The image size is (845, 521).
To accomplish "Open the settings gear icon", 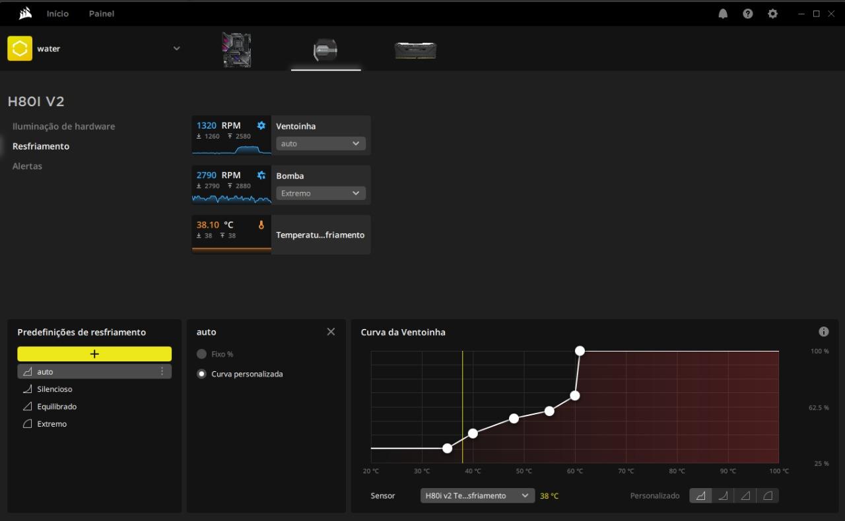I will click(772, 14).
